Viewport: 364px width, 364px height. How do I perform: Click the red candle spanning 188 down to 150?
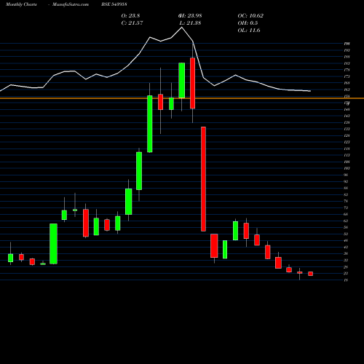(192, 83)
